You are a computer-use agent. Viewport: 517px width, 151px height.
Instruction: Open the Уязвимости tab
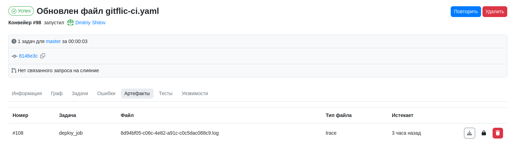coord(195,93)
